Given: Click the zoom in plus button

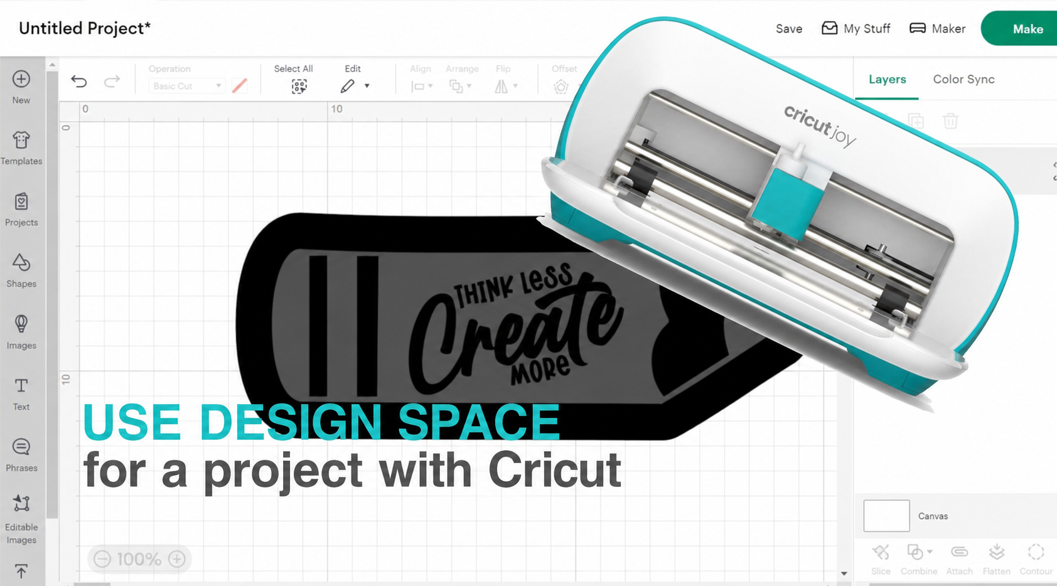Looking at the screenshot, I should 177,559.
